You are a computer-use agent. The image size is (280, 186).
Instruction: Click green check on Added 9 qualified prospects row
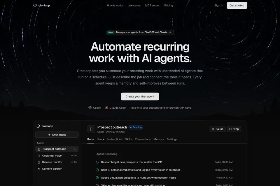[97, 178]
